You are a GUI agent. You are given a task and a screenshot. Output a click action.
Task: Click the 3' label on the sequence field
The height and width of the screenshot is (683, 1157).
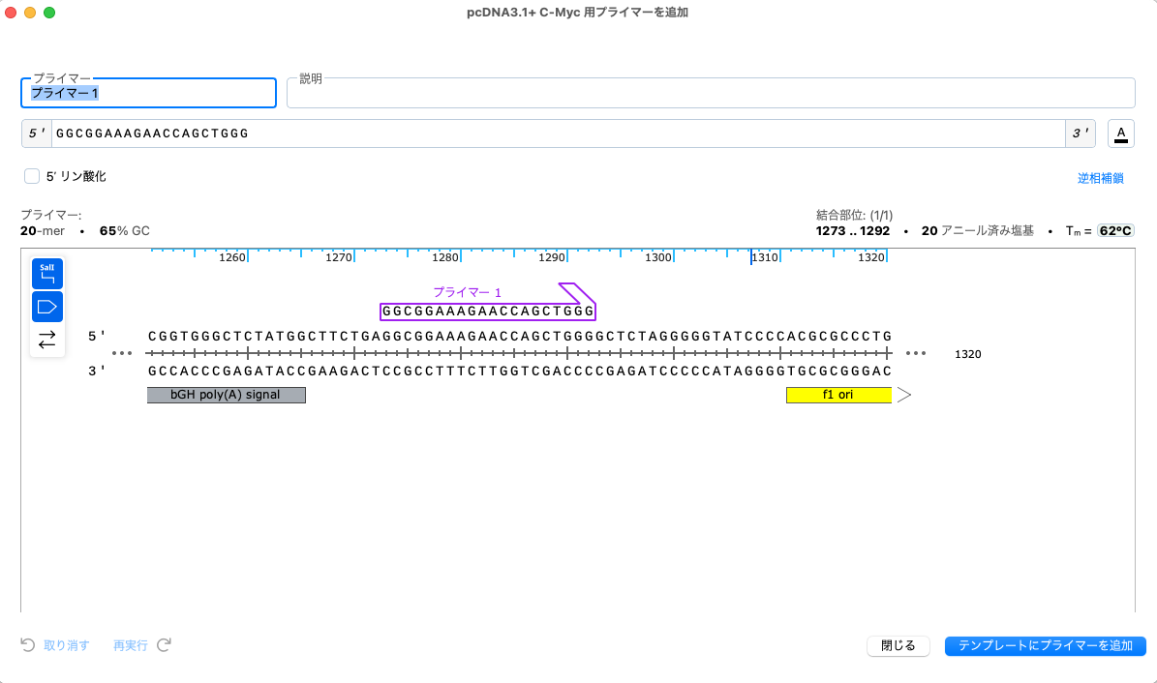point(1079,134)
